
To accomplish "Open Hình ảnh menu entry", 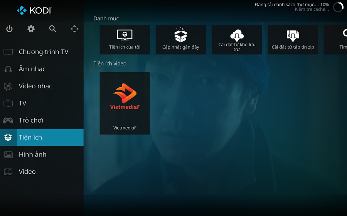I will coord(42,155).
